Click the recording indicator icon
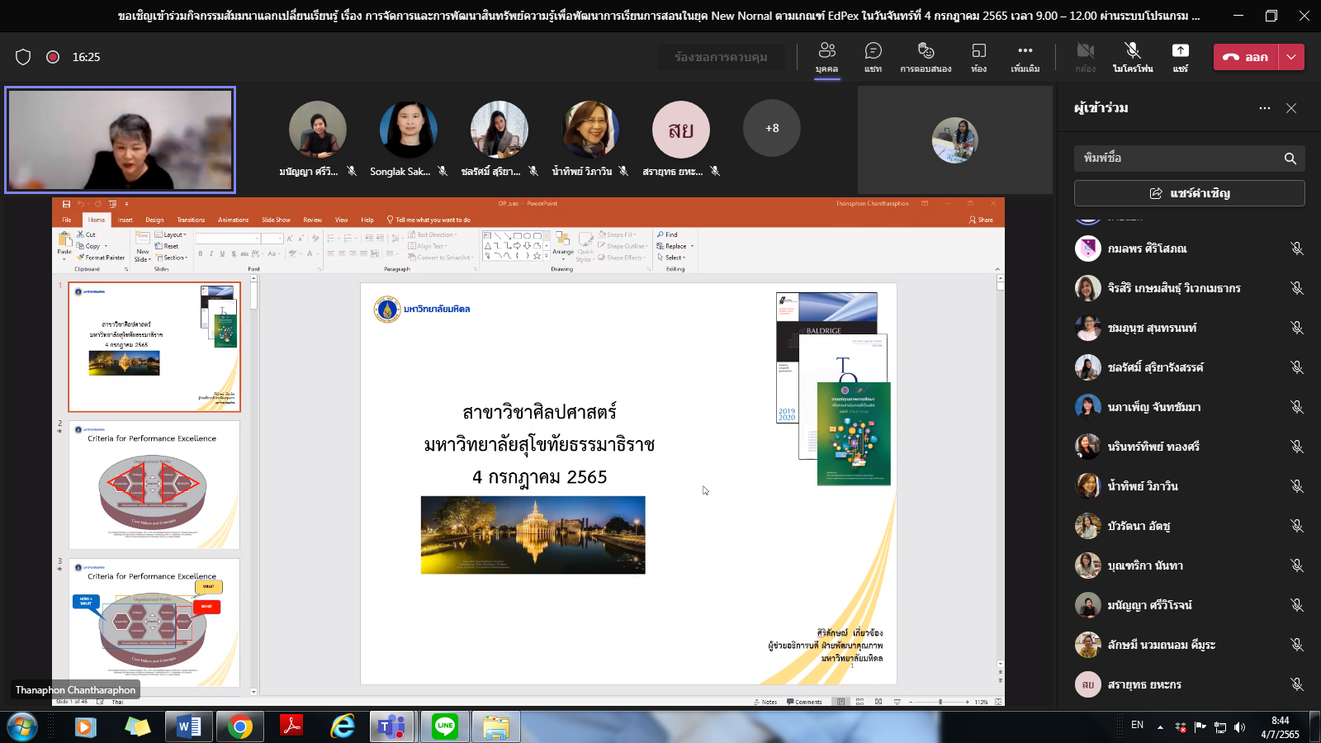 (53, 57)
